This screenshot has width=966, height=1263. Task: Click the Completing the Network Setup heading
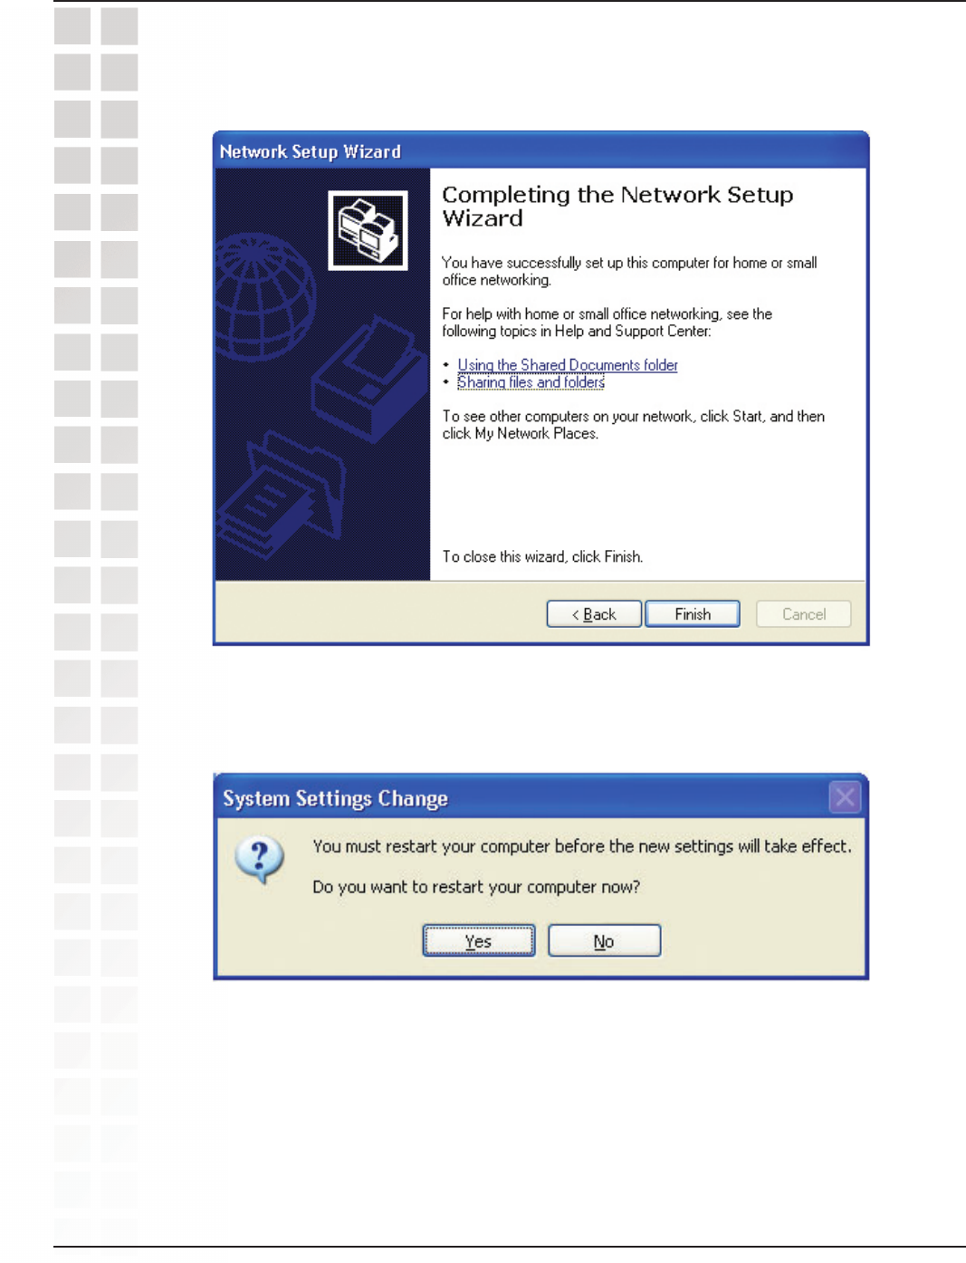[617, 207]
